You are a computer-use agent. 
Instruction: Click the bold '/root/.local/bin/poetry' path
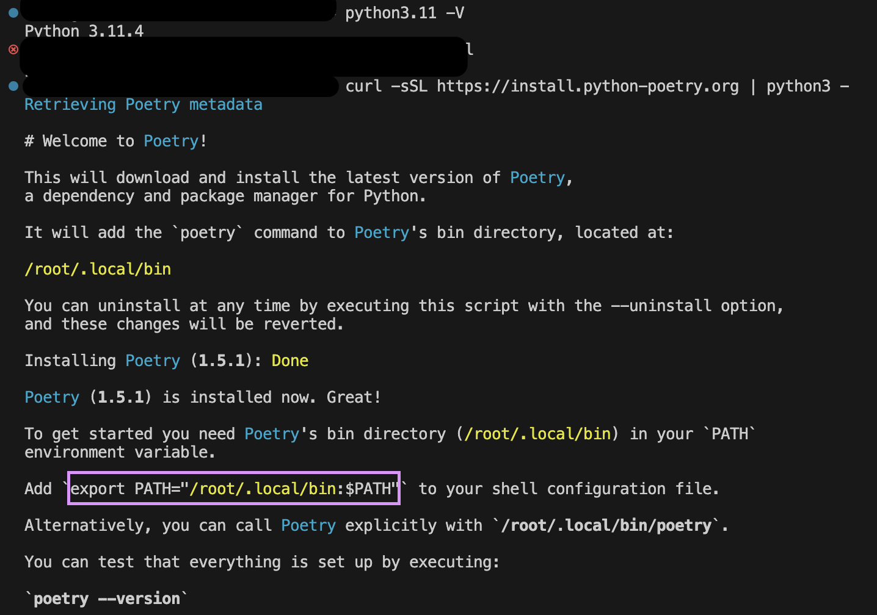tap(606, 525)
